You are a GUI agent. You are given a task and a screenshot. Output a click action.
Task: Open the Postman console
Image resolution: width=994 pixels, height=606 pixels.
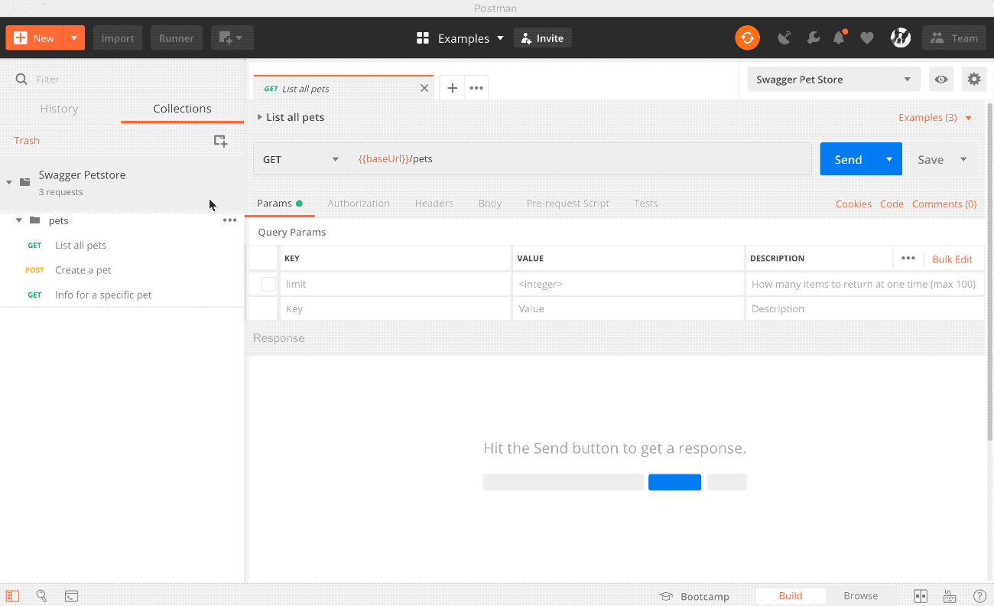tap(71, 595)
